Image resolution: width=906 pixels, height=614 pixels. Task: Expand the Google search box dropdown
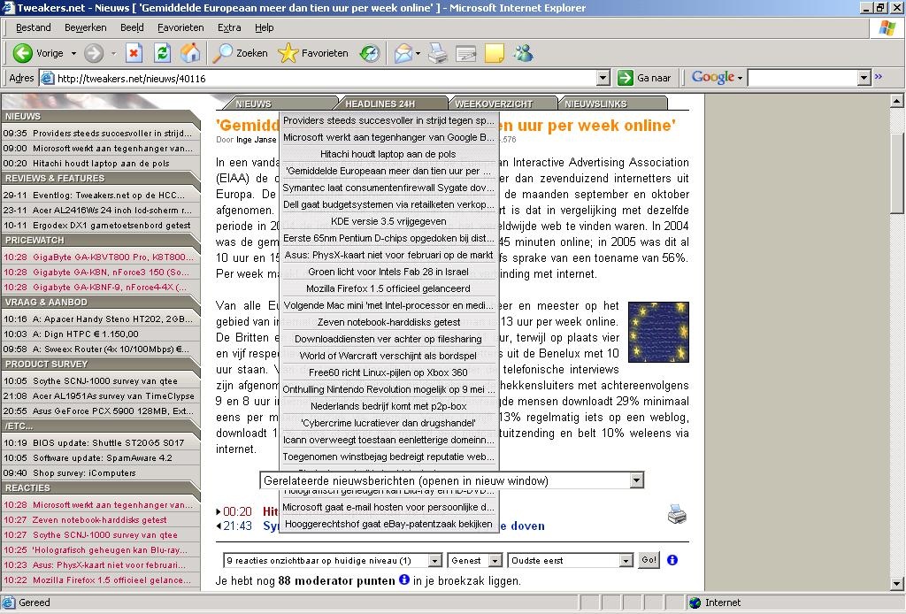864,77
